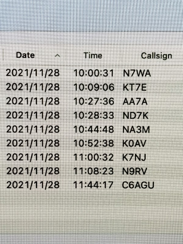Image resolution: width=183 pixels, height=244 pixels.
Task: Select the ND7K callsign row
Action: [91, 115]
